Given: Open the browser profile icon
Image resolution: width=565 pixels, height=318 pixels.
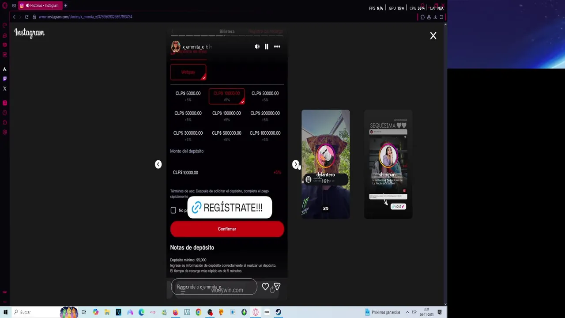Looking at the screenshot, I should (429, 17).
